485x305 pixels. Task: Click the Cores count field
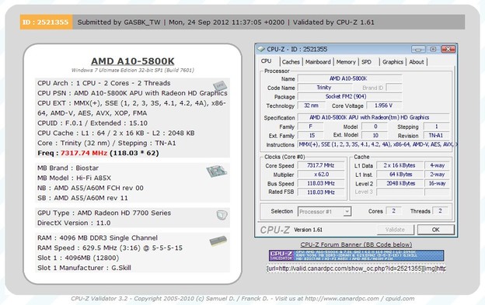393,211
